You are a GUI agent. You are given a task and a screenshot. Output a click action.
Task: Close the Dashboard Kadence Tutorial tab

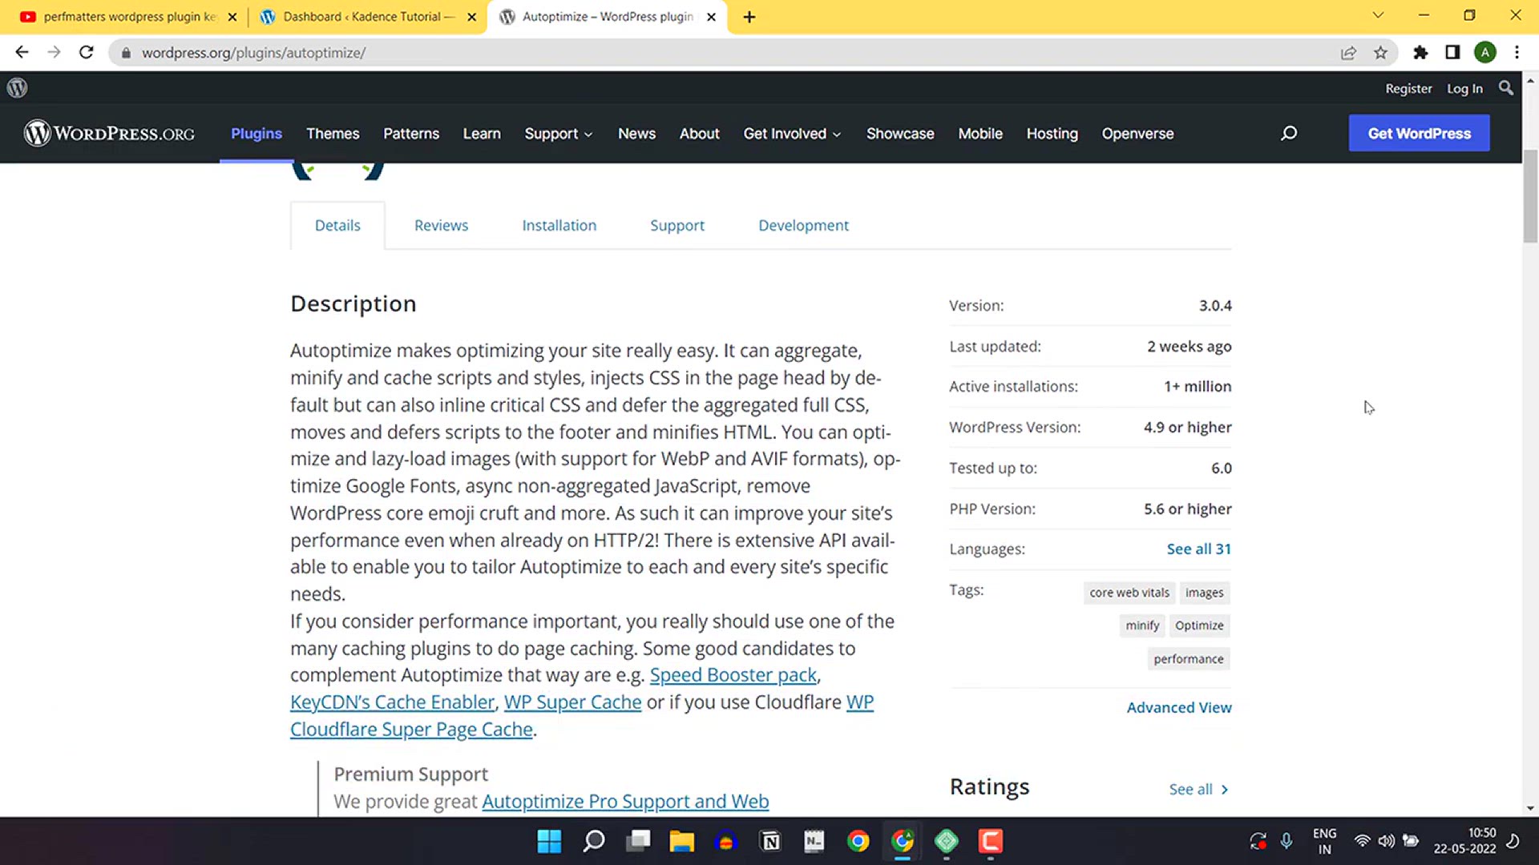pyautogui.click(x=472, y=17)
